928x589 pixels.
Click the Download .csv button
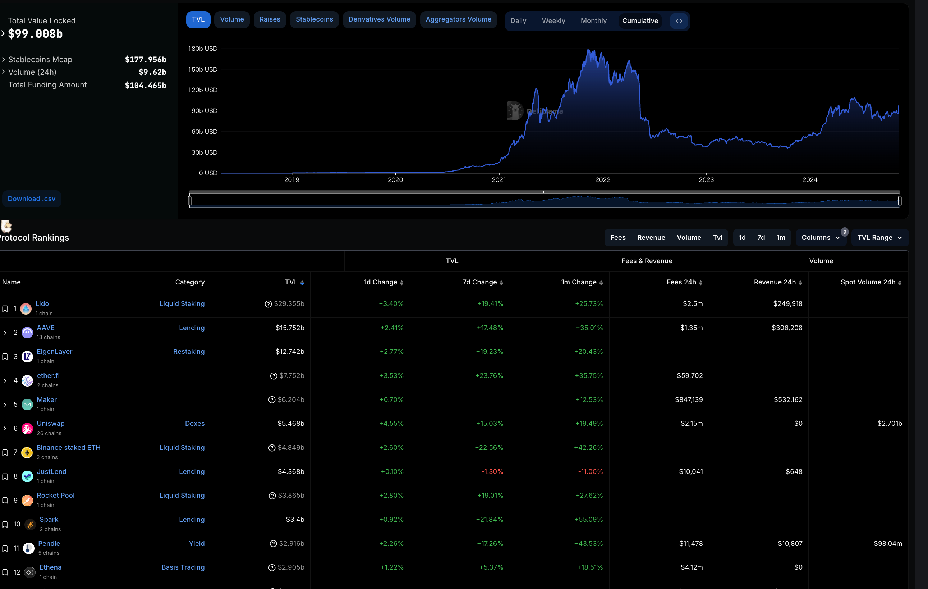[32, 198]
